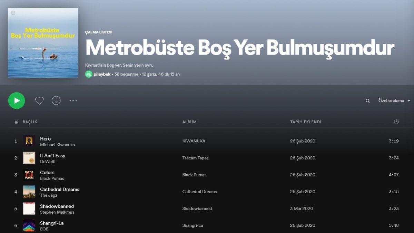Click the Shangri-La album artwork thumbnail

(x=29, y=225)
